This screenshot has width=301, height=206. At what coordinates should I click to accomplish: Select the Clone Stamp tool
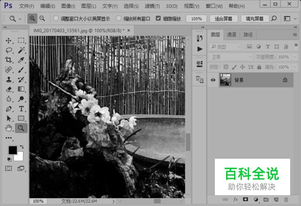point(8,79)
